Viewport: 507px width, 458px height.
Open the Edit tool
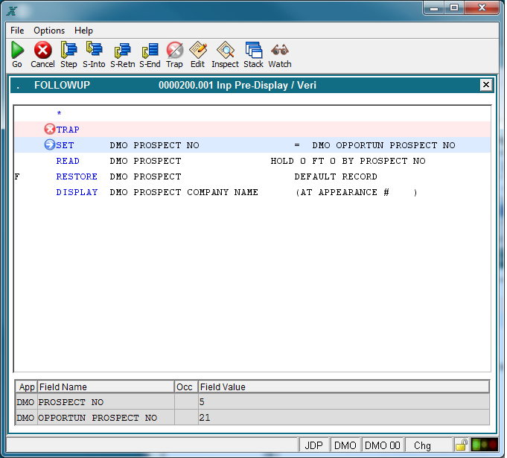[197, 50]
